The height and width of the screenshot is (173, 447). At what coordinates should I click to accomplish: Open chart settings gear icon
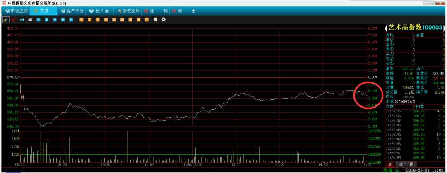pos(163,20)
